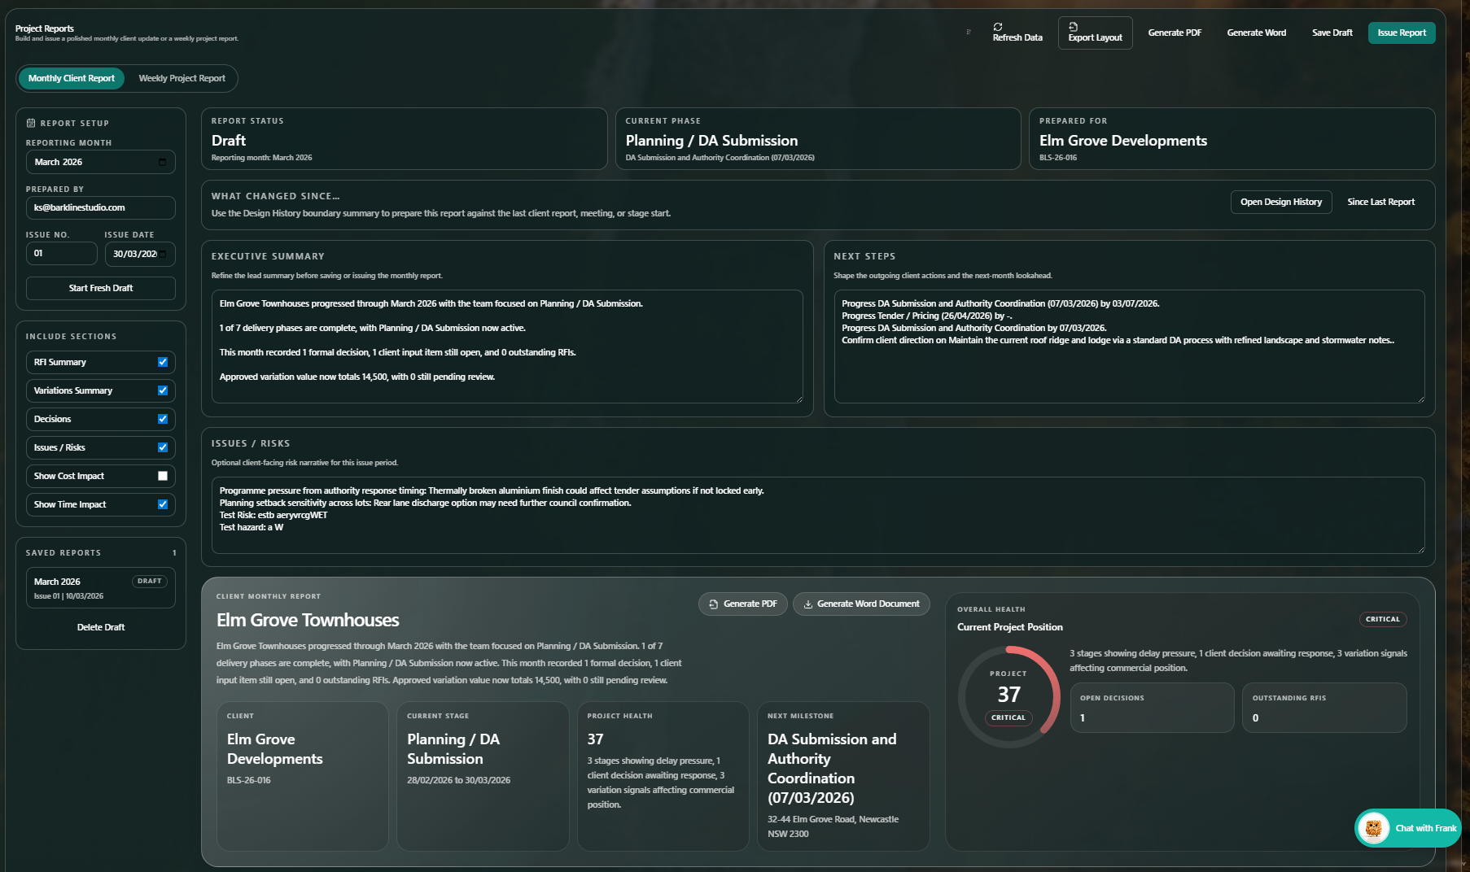Disable the Decisions section
Image resolution: width=1470 pixels, height=872 pixels.
pos(163,419)
